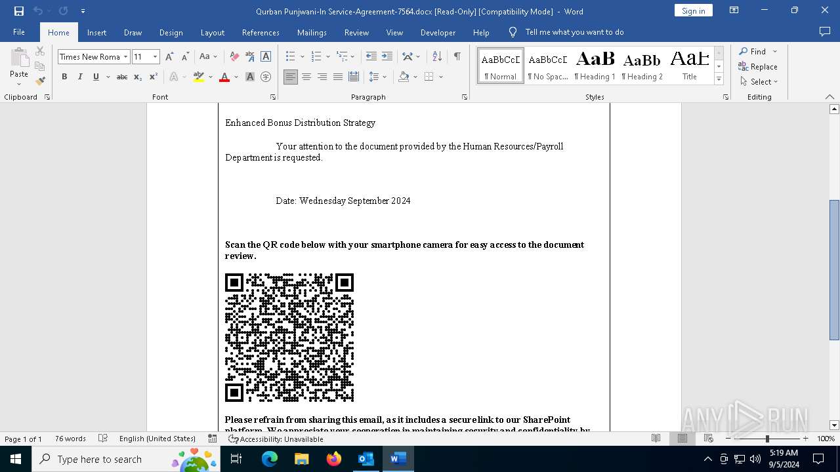Screen dimensions: 840x472
Task: Open the Change Case dropdown
Action: [208, 57]
